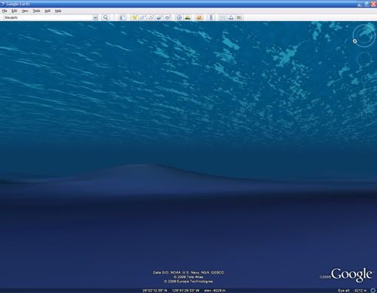Screen dimensions: 377x293
Task: Open the Tools menu
Action: tap(36, 11)
